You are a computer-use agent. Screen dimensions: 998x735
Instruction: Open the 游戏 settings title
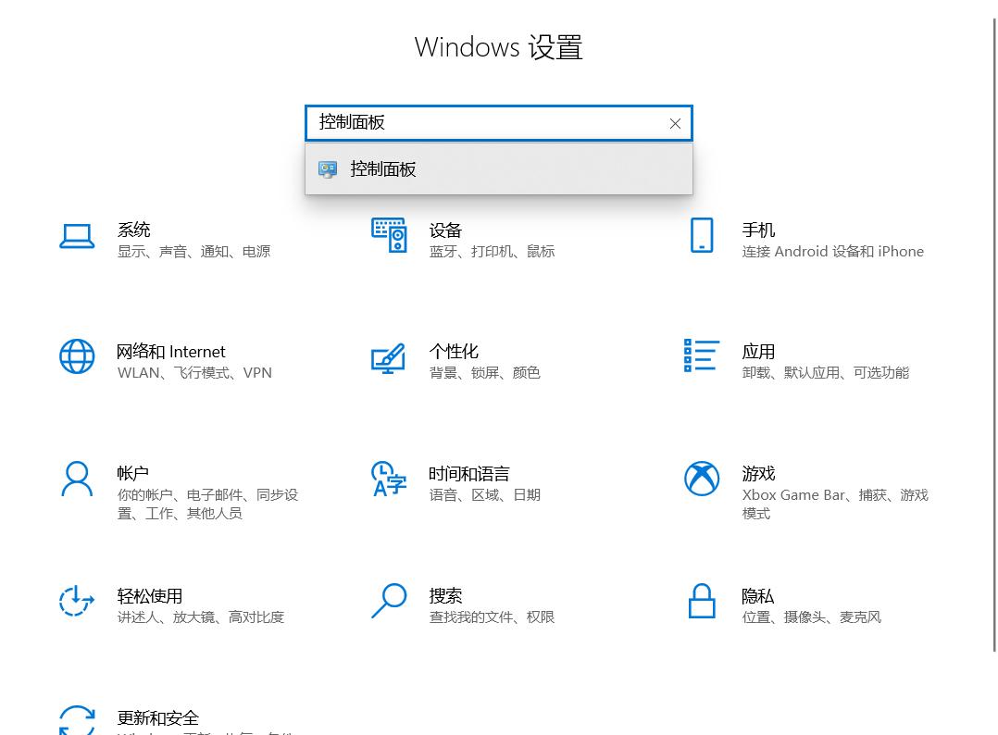point(758,473)
